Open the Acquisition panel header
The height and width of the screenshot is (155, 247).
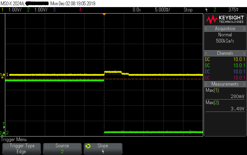(x=225, y=29)
